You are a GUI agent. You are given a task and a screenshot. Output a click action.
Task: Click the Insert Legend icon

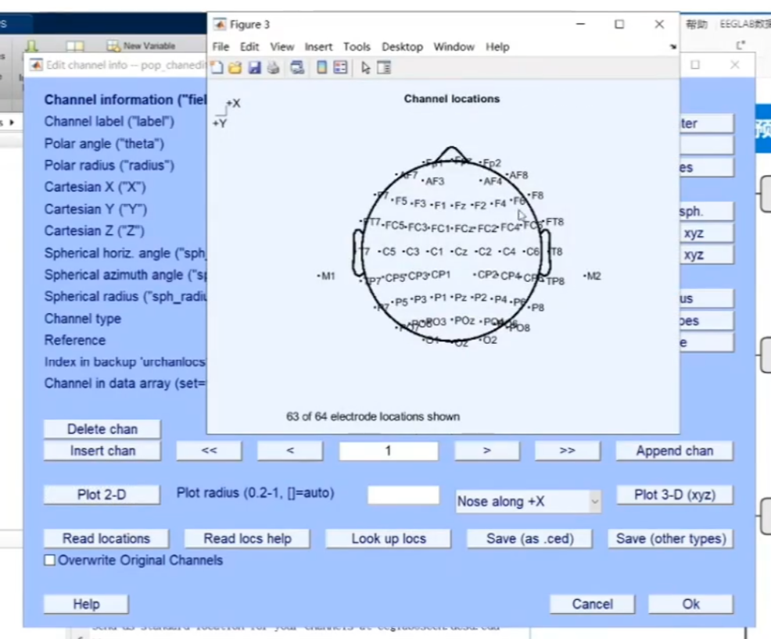coord(340,68)
